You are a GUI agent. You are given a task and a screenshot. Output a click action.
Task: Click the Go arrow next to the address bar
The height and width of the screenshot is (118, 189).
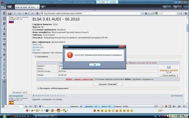tap(146, 13)
